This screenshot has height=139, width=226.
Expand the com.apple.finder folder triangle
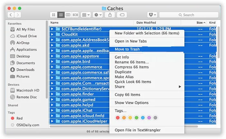(53, 94)
